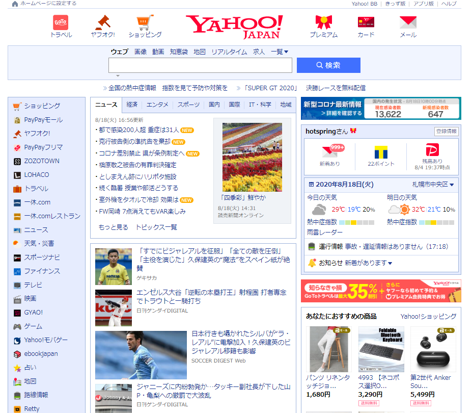This screenshot has width=472, height=413.
Task: Open the GoTo Travel icon in the header
Action: point(61,22)
